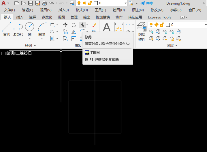Toggle layer on/off bulb in ribbon layer box
The height and width of the screenshot is (152, 207).
click(x=151, y=25)
